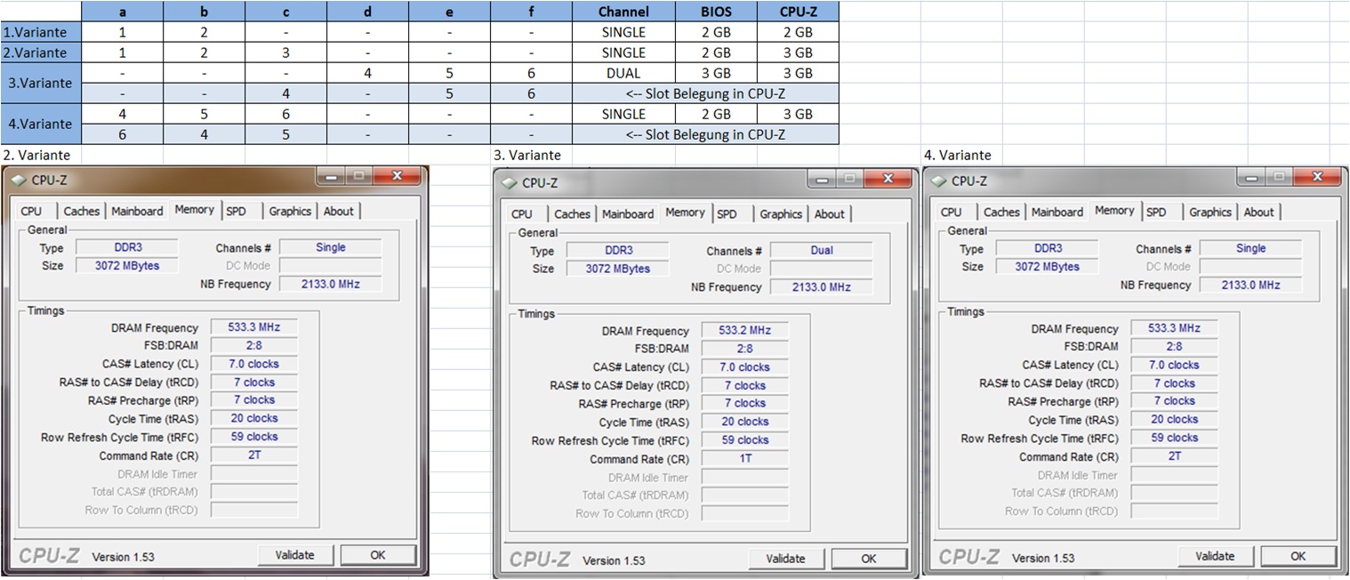This screenshot has height=580, width=1350.
Task: Click the Dual channels field in 3. Variante window
Action: click(x=822, y=251)
